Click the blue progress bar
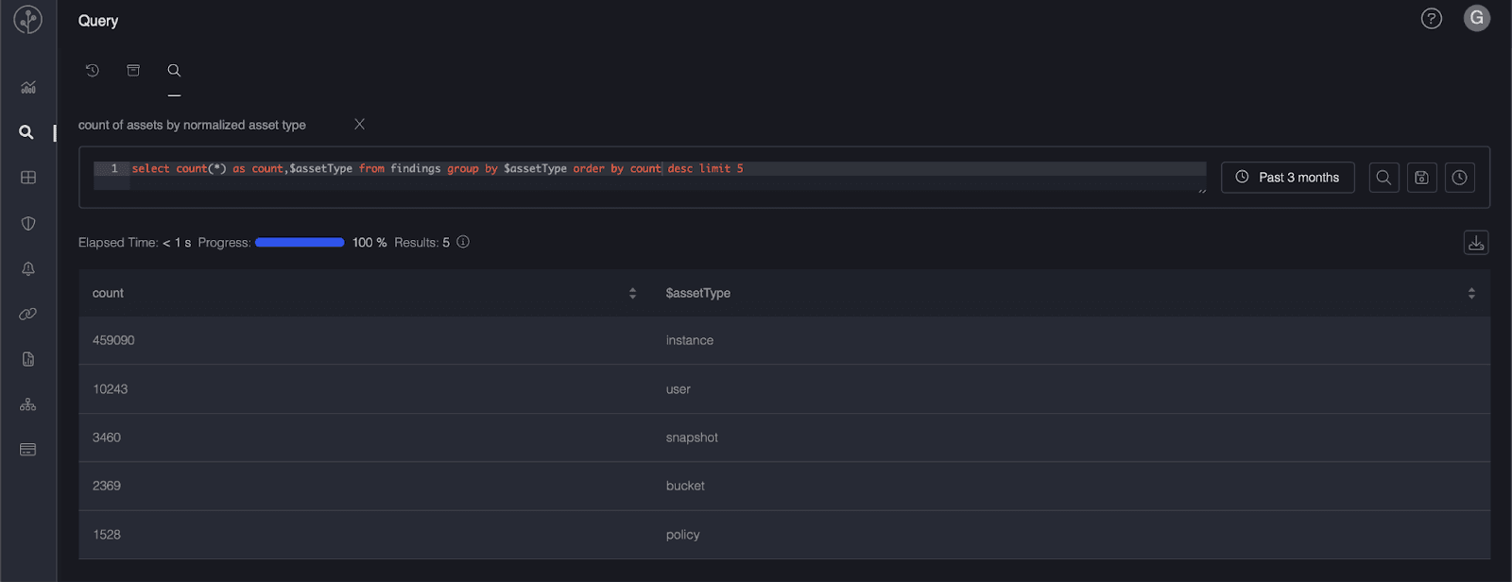The width and height of the screenshot is (1512, 582). click(300, 243)
